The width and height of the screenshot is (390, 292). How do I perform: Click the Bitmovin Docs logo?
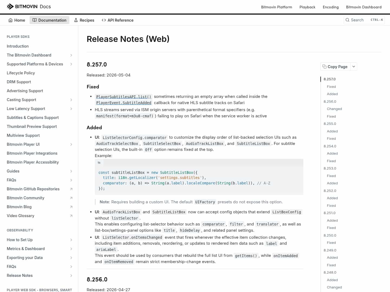click(x=29, y=6)
